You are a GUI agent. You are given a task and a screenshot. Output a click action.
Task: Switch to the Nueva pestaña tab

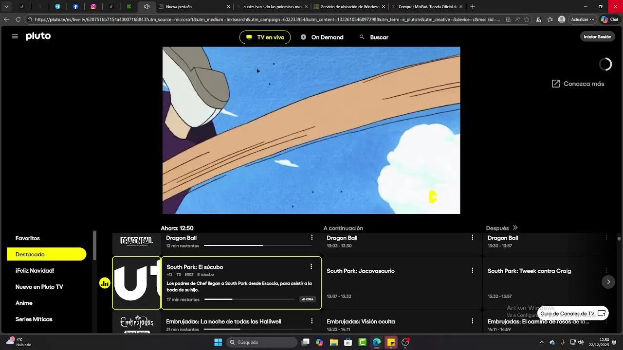point(195,7)
